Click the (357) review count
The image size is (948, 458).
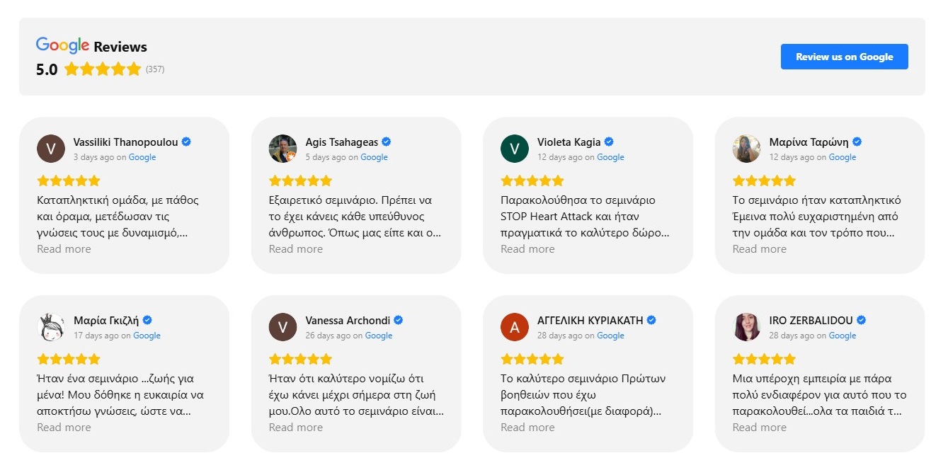[155, 69]
